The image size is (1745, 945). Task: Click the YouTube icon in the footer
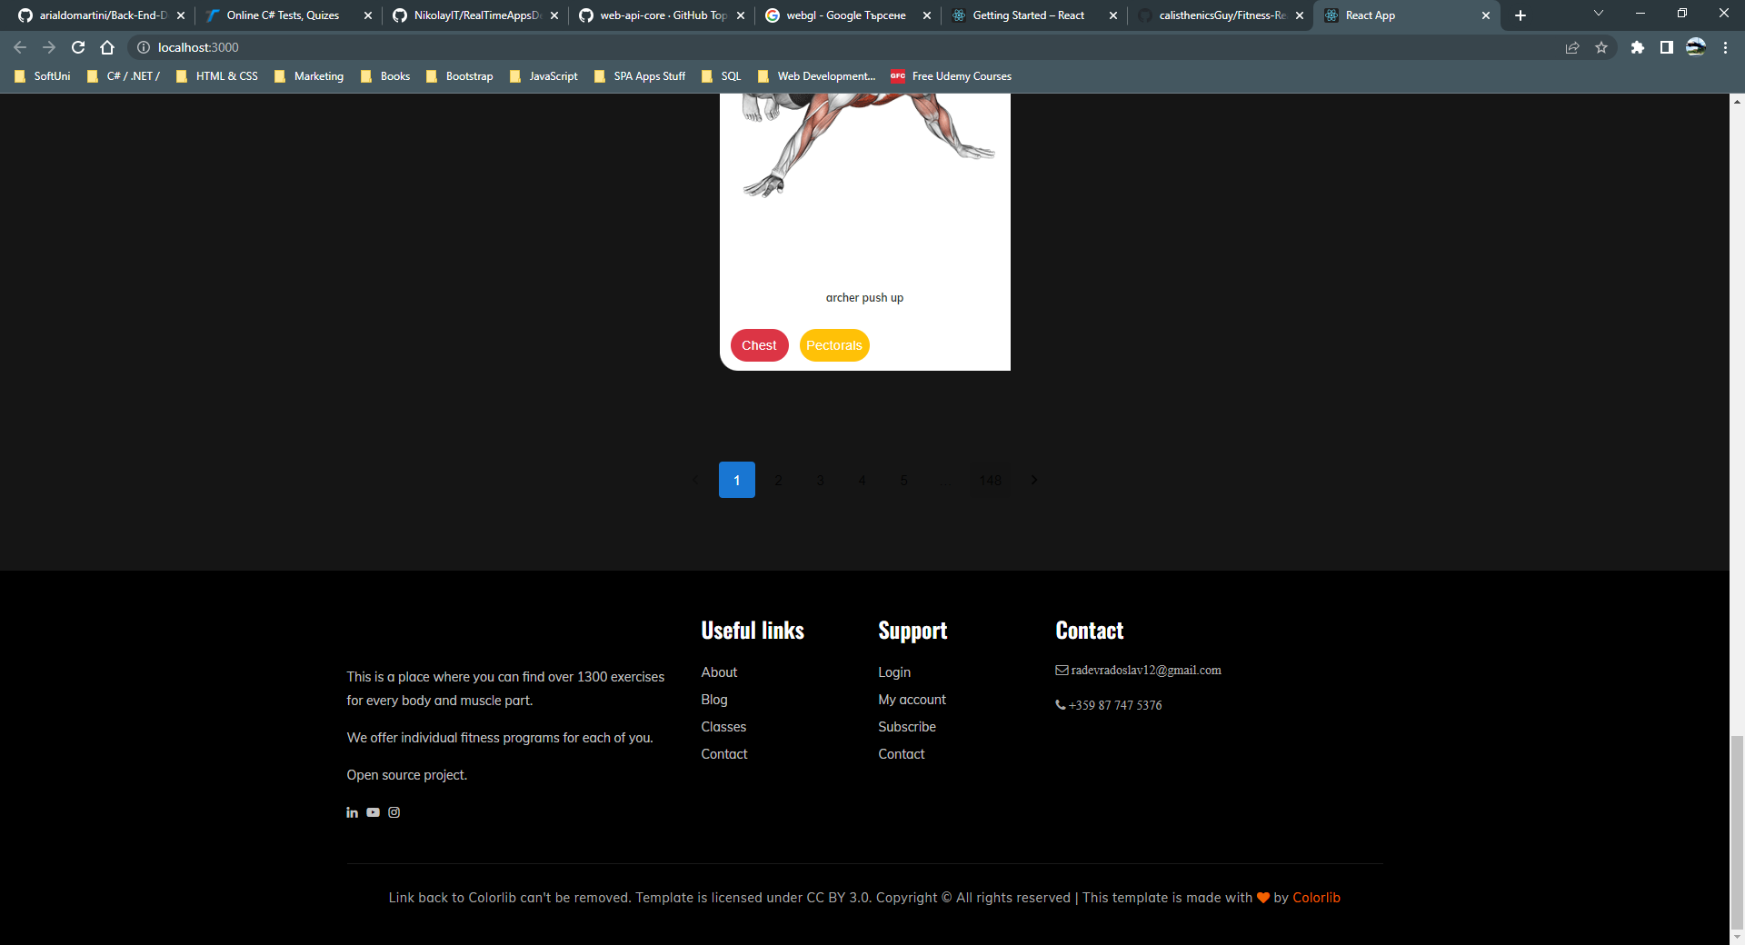[x=373, y=812]
